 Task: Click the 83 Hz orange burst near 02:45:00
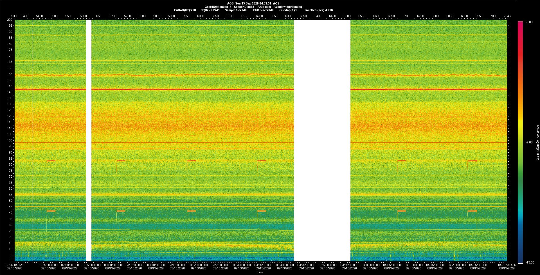(x=51, y=161)
